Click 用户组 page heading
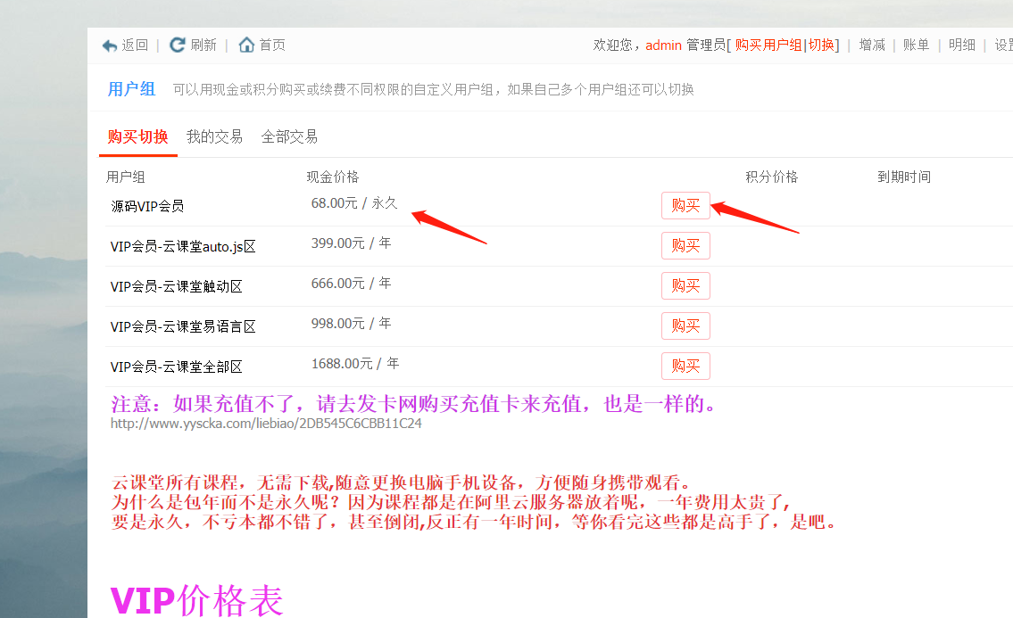Screen dimensions: 1013x618 [131, 89]
